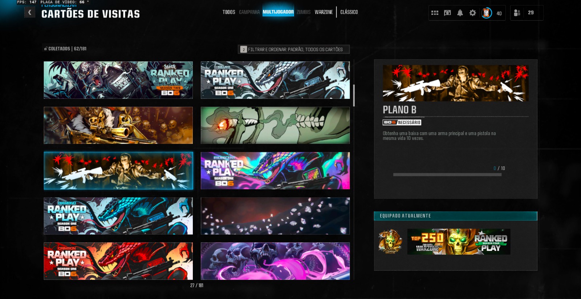Click the CARTÕES DE VISITAS heading
The height and width of the screenshot is (299, 581).
click(90, 14)
